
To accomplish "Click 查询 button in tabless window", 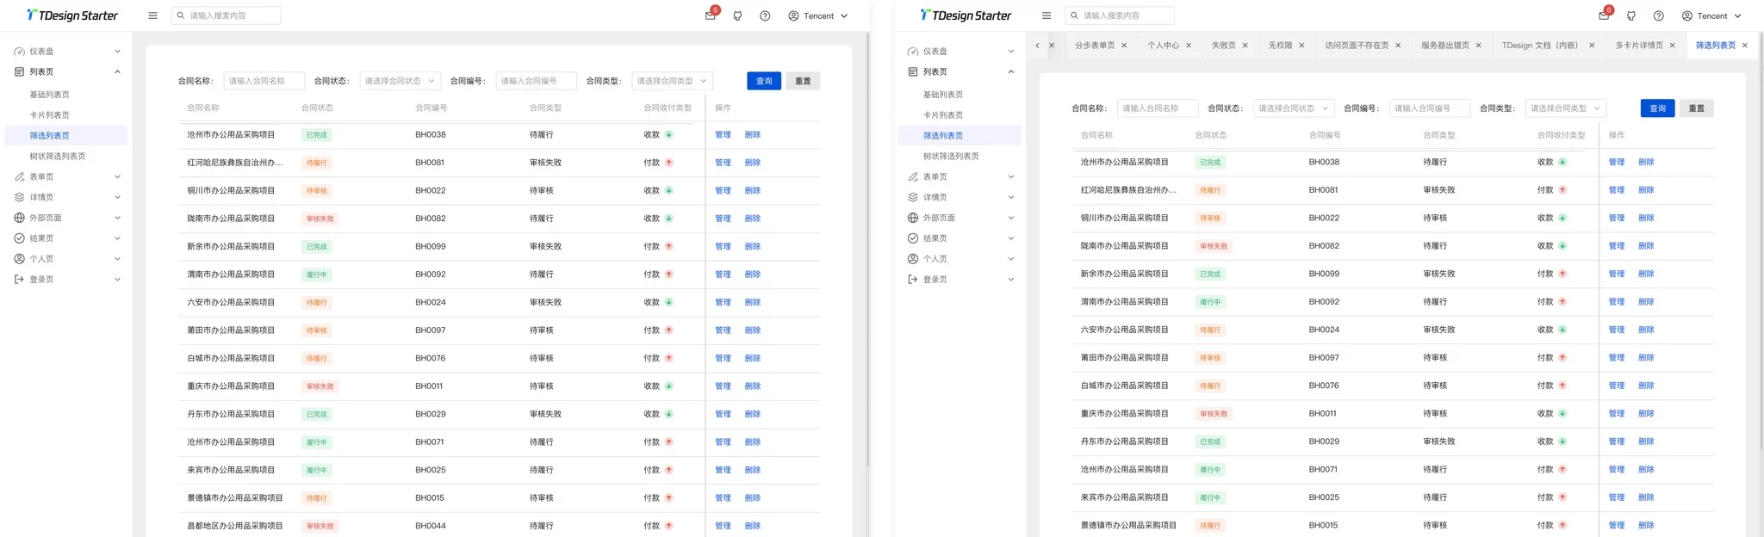I will pos(764,81).
